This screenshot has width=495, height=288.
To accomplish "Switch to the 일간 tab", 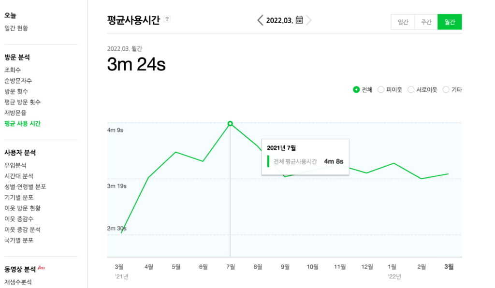I will point(403,22).
